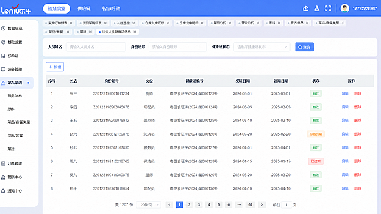
Task: Click ID 320123199001011234
Action: (111, 93)
